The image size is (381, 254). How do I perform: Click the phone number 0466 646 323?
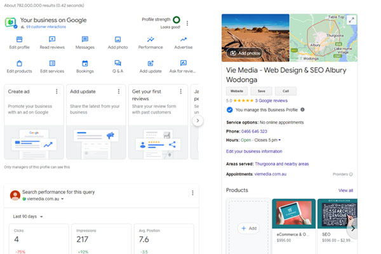pos(254,131)
